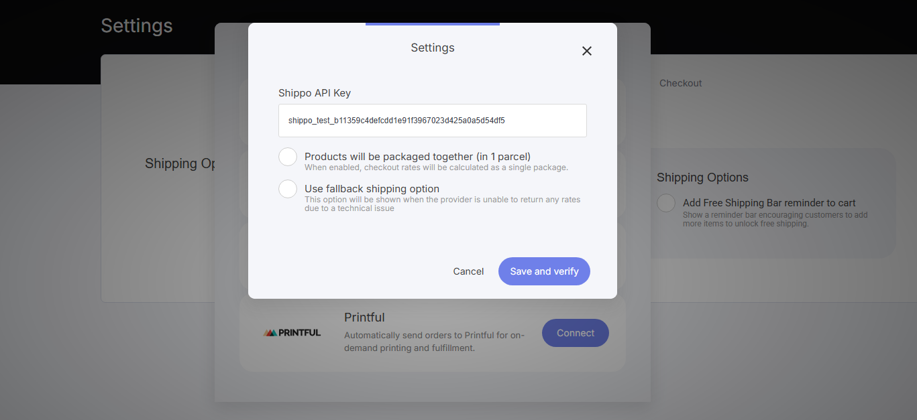Toggle the fallback shipping option checkbox
Screen dimensions: 917x420
click(288, 189)
